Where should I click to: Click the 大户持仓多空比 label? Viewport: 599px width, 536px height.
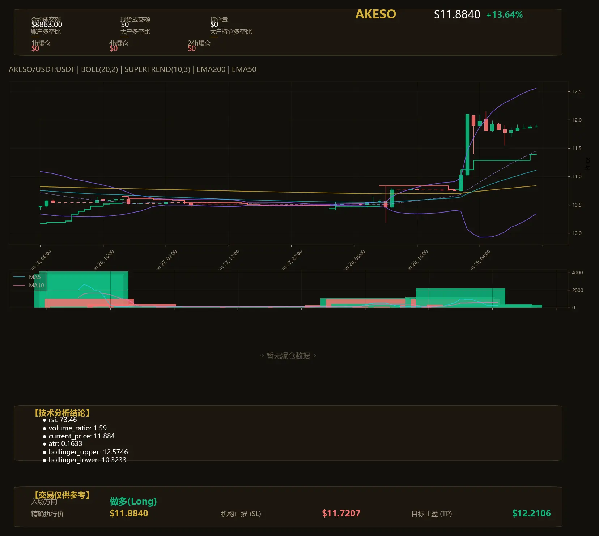coord(231,31)
